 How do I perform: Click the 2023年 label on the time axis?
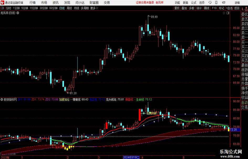[x=5, y=157]
